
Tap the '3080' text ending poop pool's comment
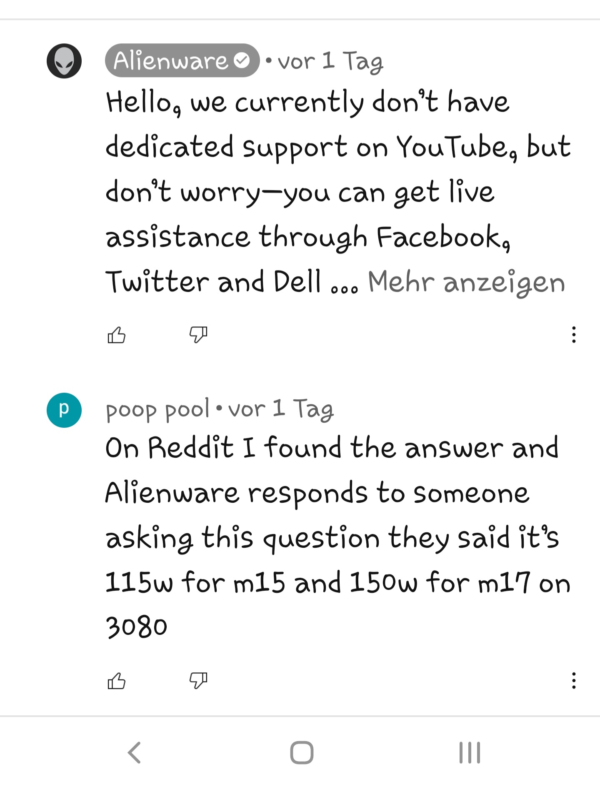coord(136,627)
